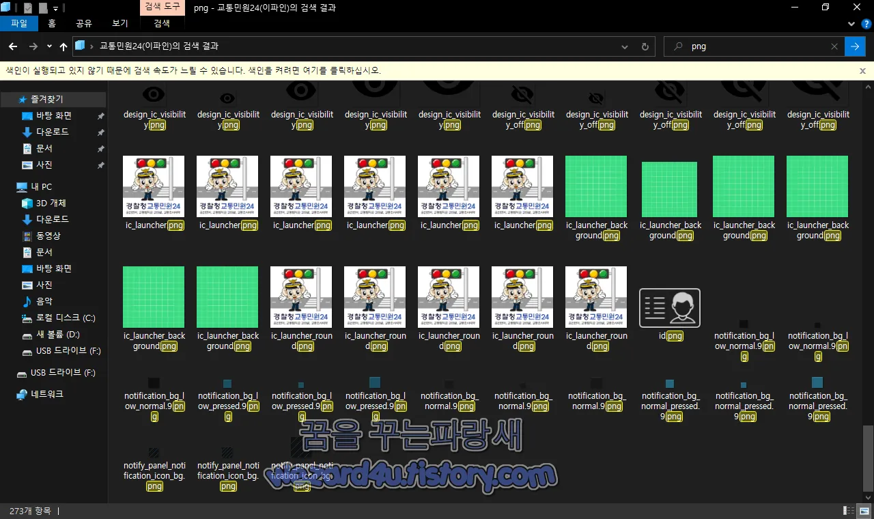Click the vertical scrollbar thumb of file list
Screen dimensions: 874x519
(868, 458)
